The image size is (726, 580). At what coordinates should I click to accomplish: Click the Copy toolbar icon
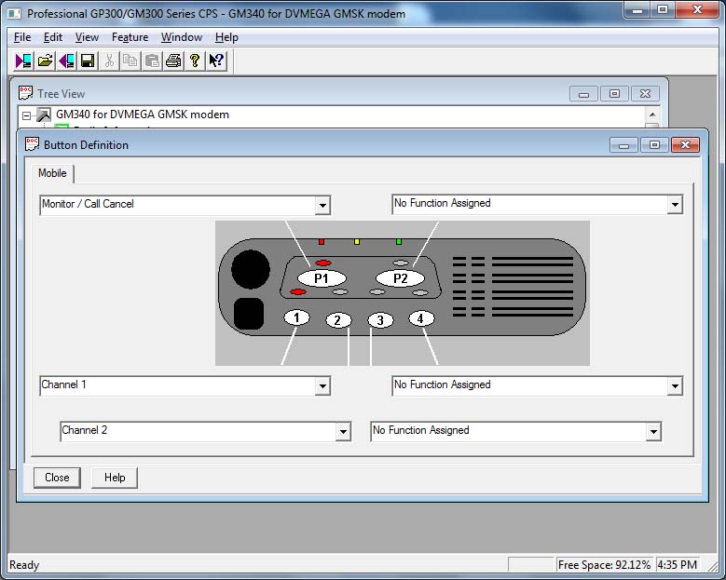[x=130, y=61]
